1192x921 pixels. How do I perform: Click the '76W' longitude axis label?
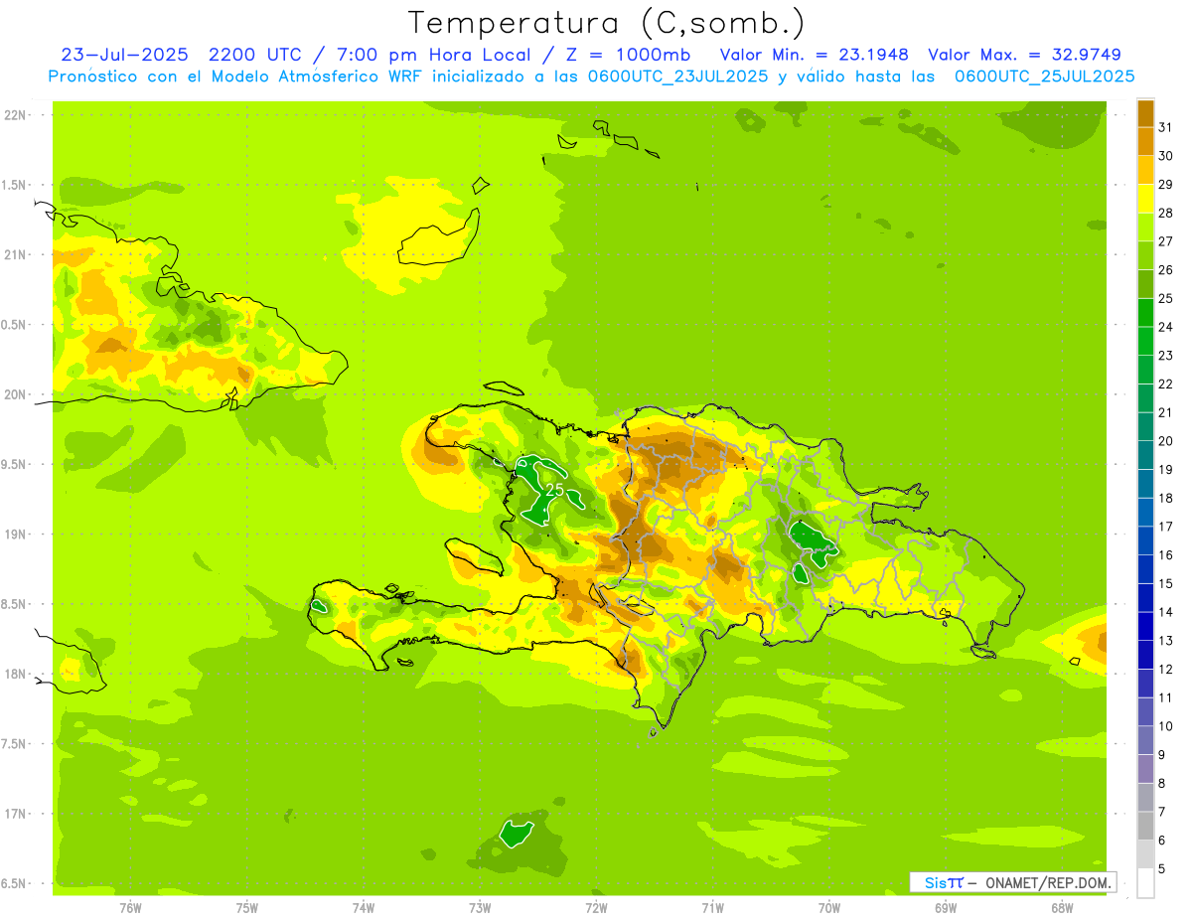(130, 907)
